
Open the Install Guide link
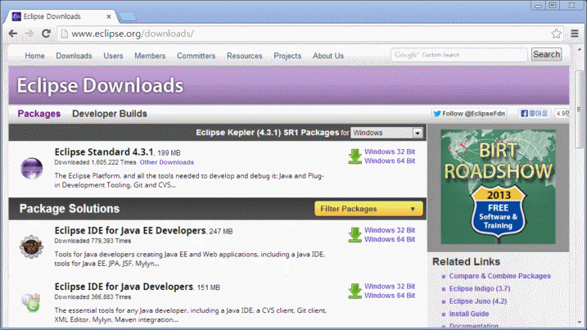coord(469,314)
